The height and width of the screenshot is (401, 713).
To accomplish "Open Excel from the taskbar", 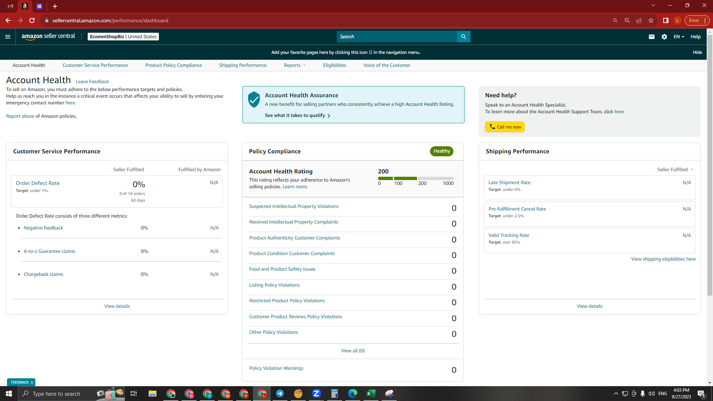I will 371,394.
